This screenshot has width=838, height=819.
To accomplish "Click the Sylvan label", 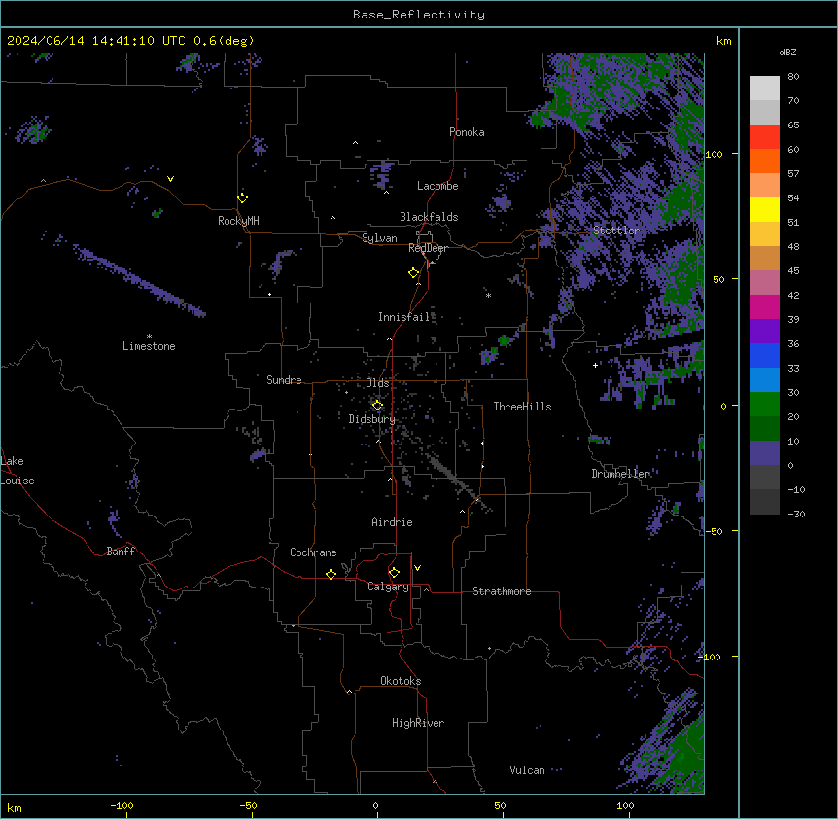I will (x=379, y=238).
